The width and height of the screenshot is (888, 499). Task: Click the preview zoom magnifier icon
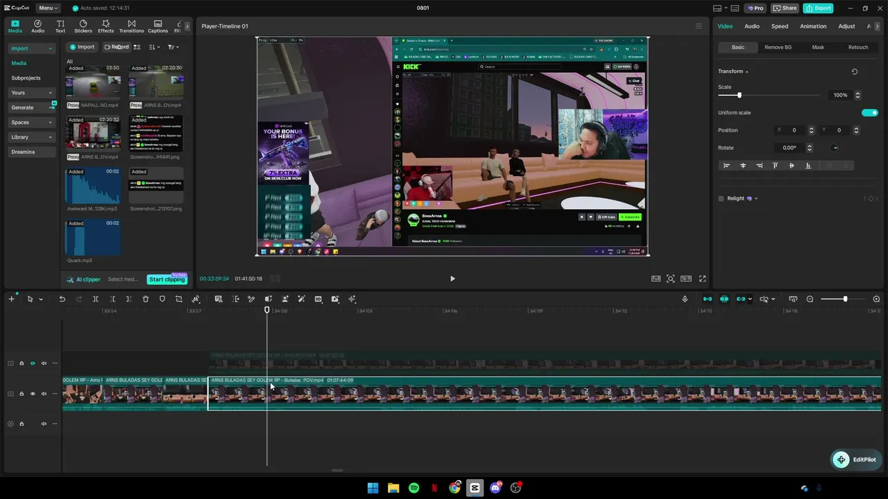[670, 279]
